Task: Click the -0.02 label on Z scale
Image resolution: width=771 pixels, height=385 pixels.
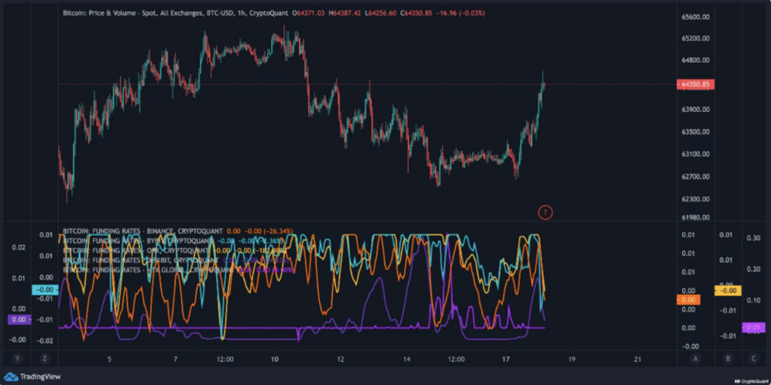Action: click(46, 340)
